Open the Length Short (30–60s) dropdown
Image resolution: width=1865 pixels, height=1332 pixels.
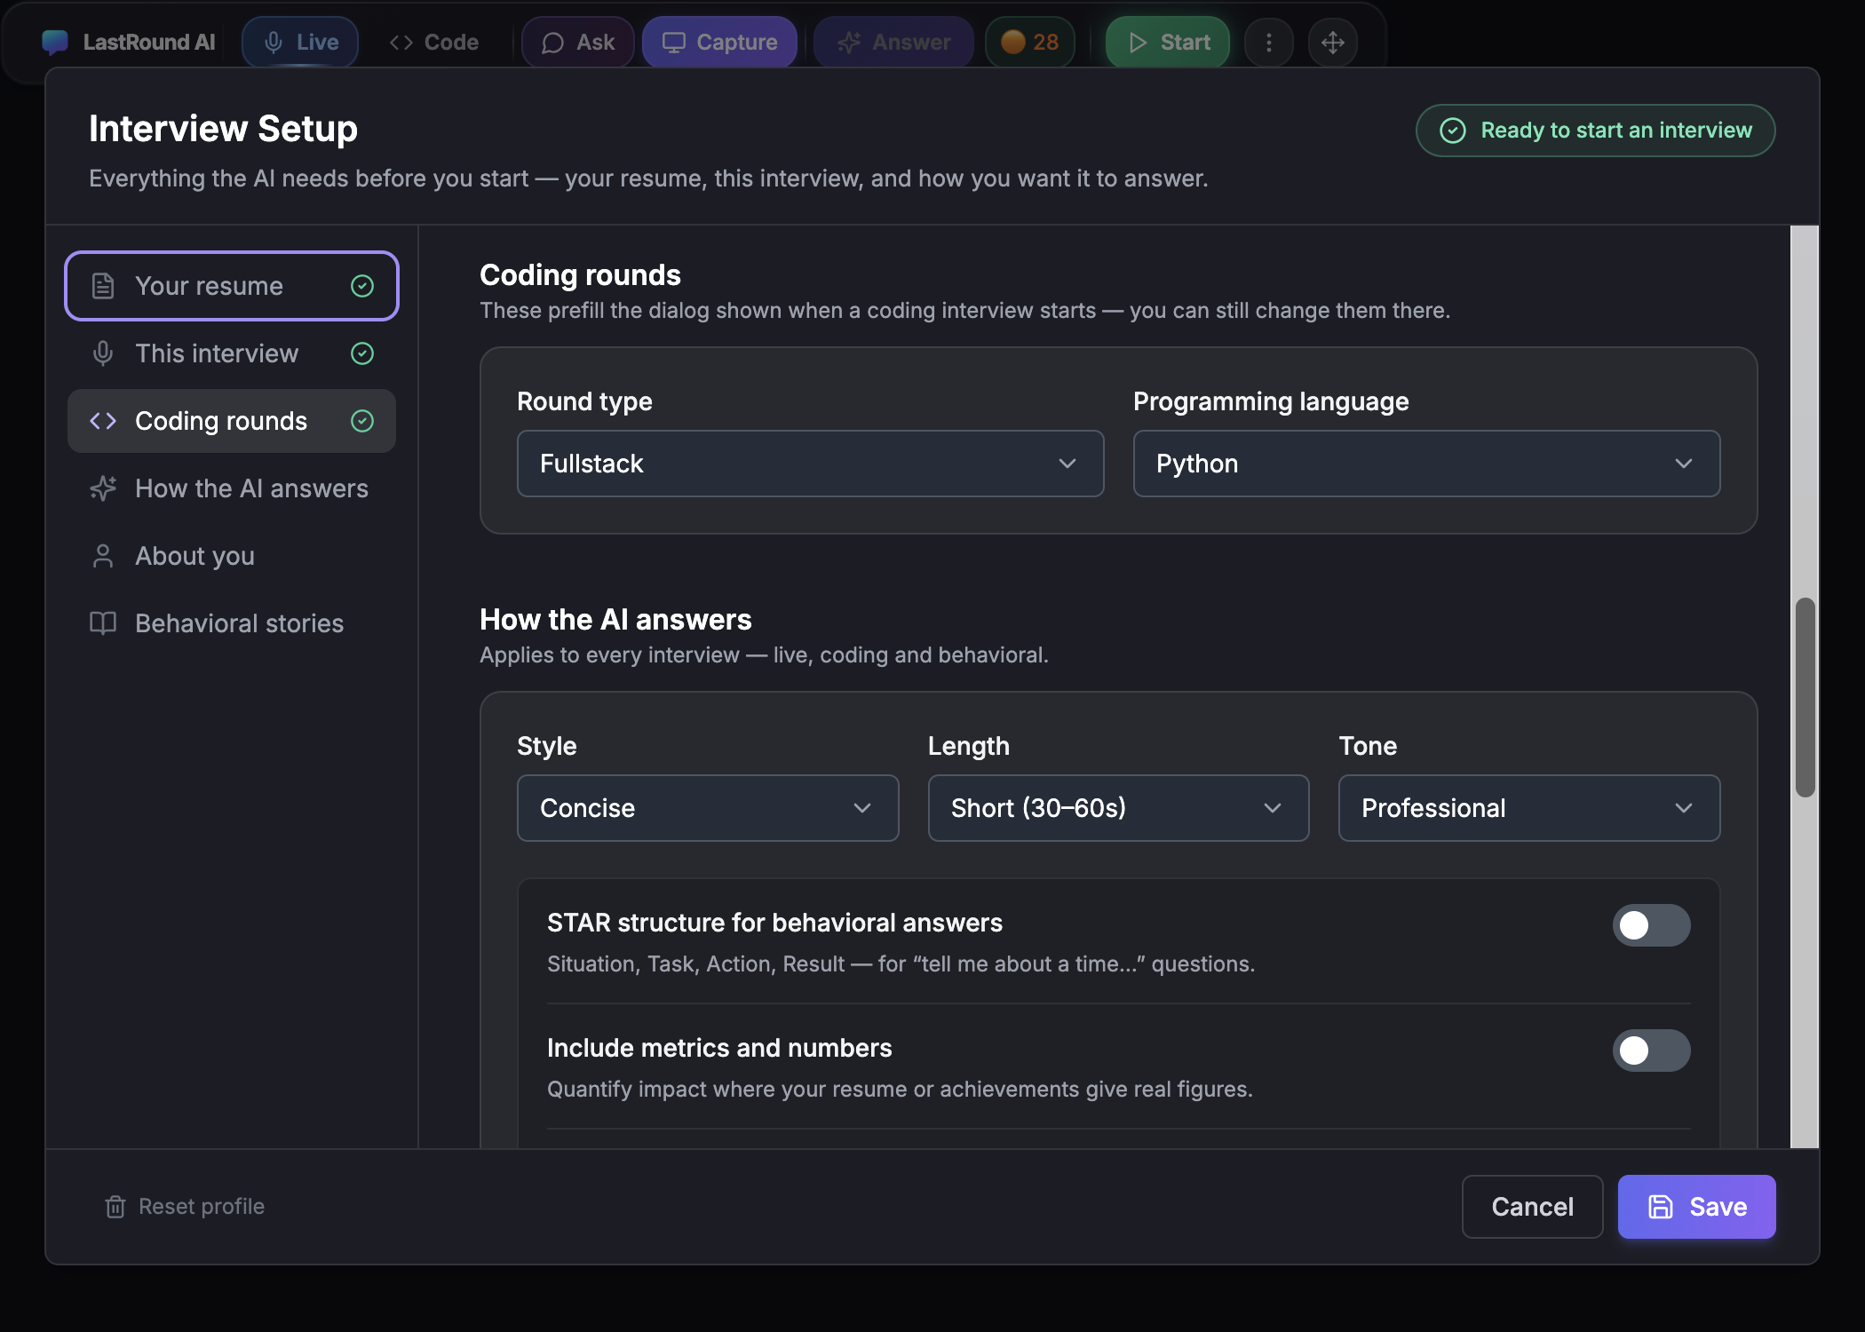coord(1118,808)
